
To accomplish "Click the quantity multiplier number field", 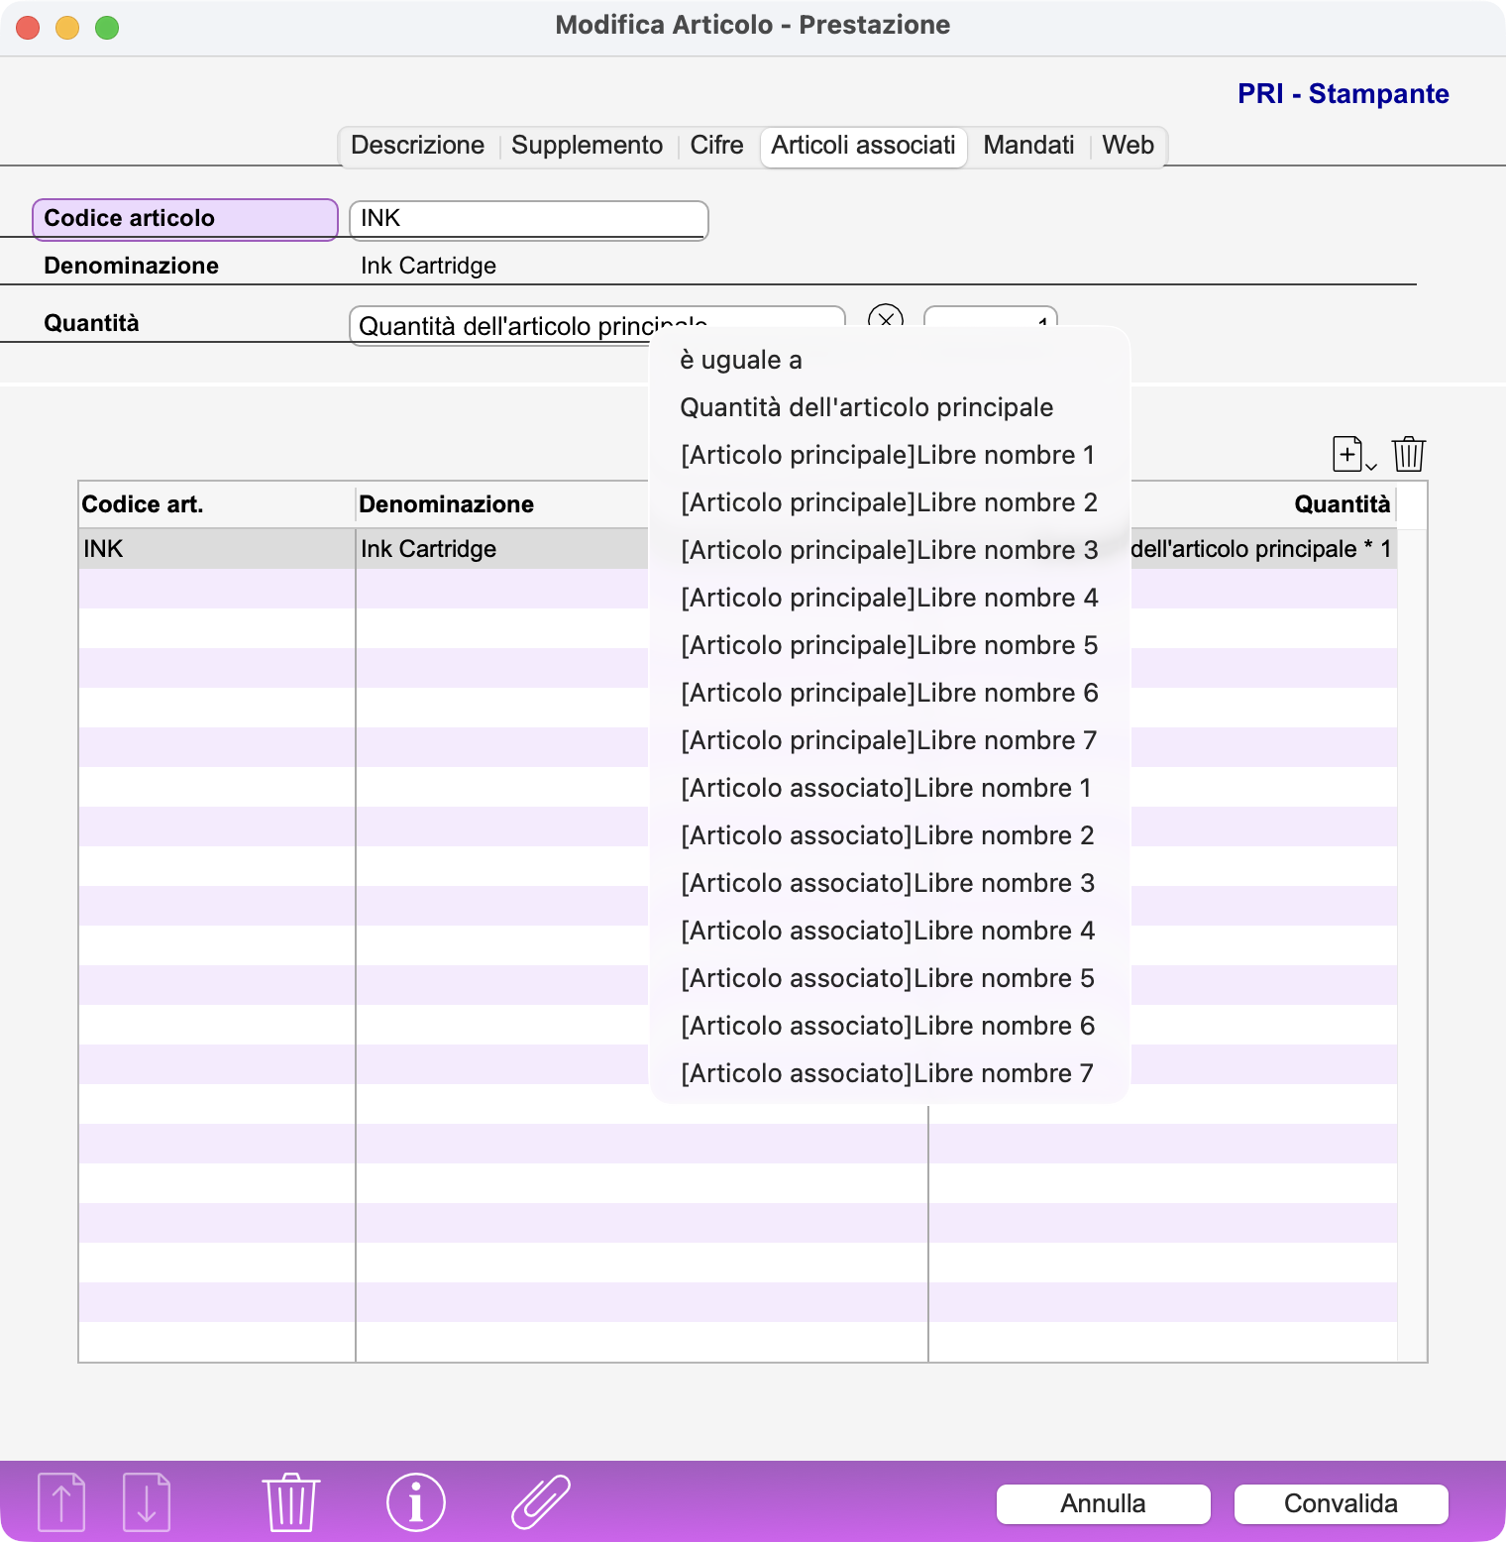I will pyautogui.click(x=991, y=316).
